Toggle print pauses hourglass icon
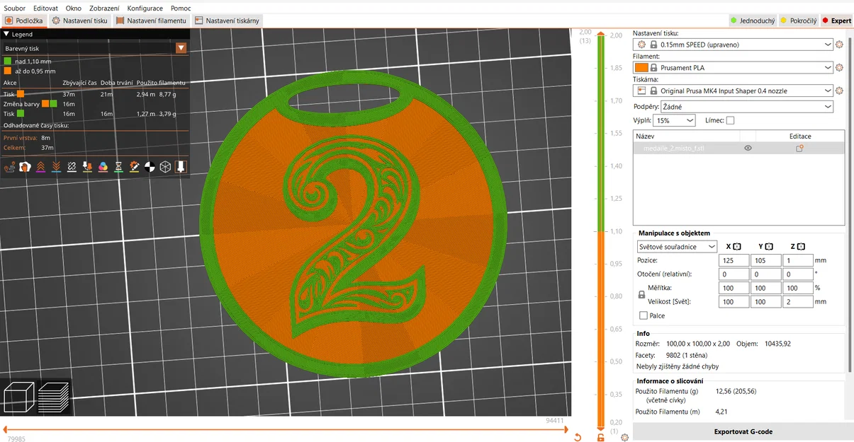The image size is (854, 442). (x=119, y=167)
